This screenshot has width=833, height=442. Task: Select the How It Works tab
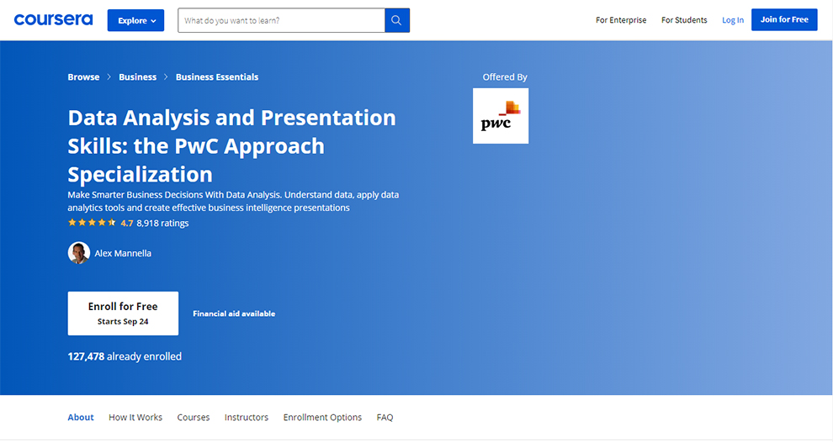click(x=135, y=418)
